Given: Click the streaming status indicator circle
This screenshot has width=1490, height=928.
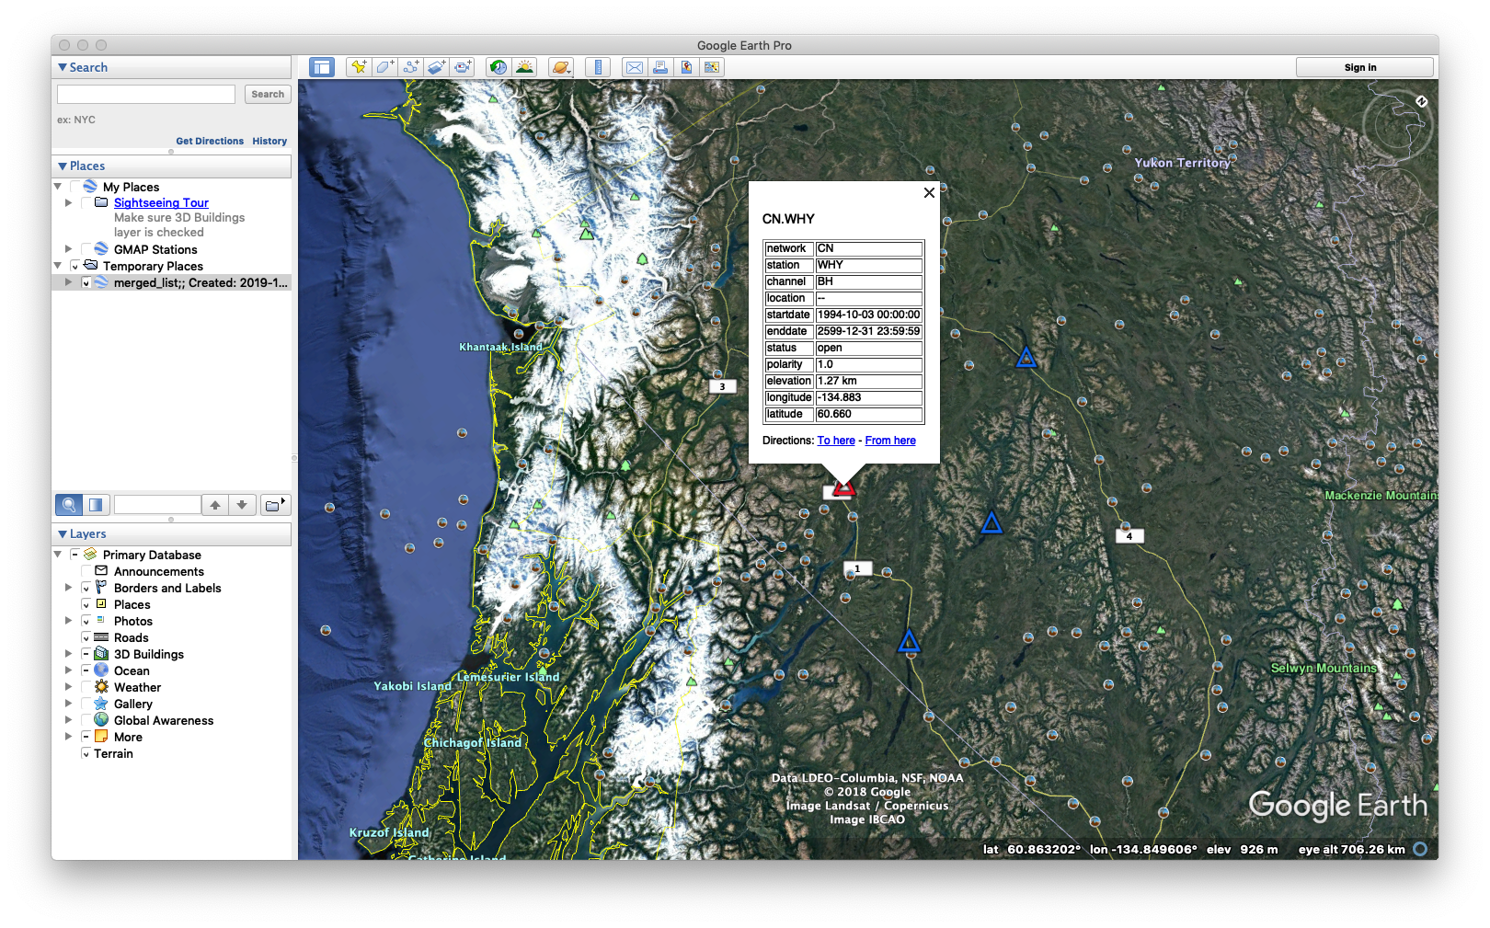Looking at the screenshot, I should [1420, 849].
